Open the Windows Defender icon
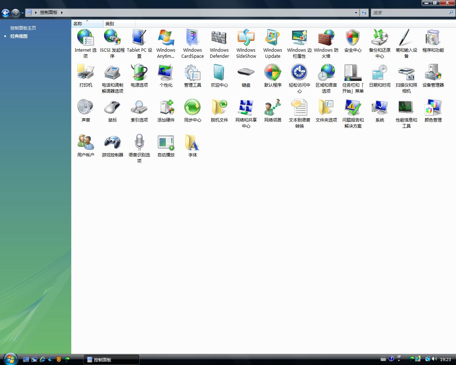 click(219, 38)
